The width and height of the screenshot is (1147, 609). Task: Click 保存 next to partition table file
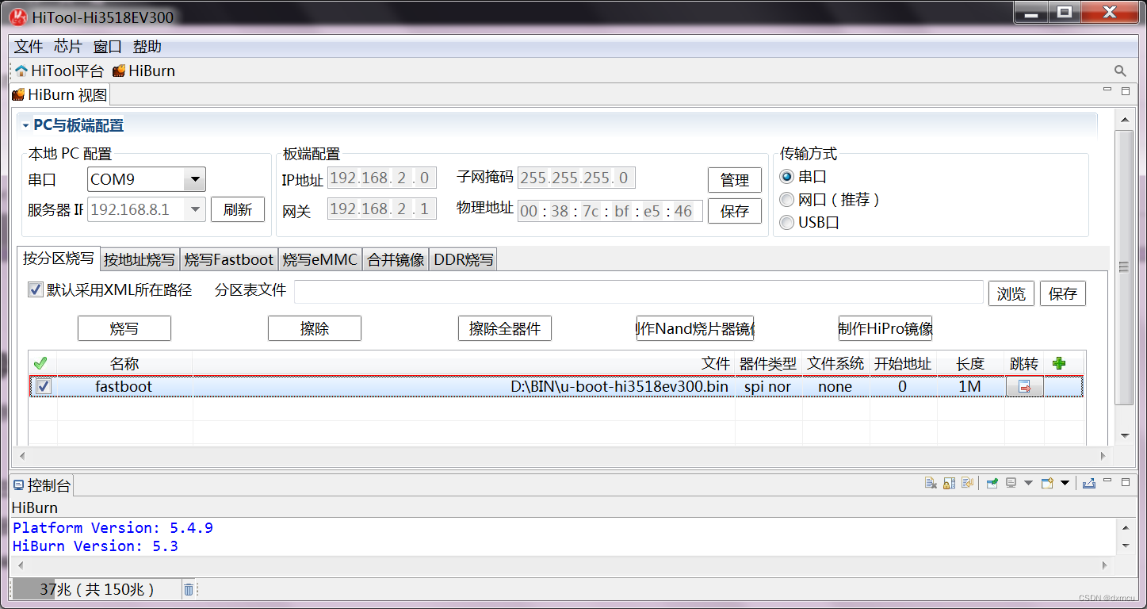click(x=1063, y=293)
